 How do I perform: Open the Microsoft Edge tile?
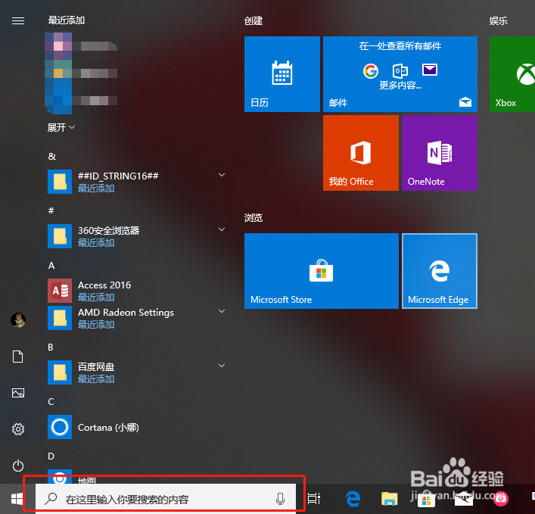click(440, 271)
